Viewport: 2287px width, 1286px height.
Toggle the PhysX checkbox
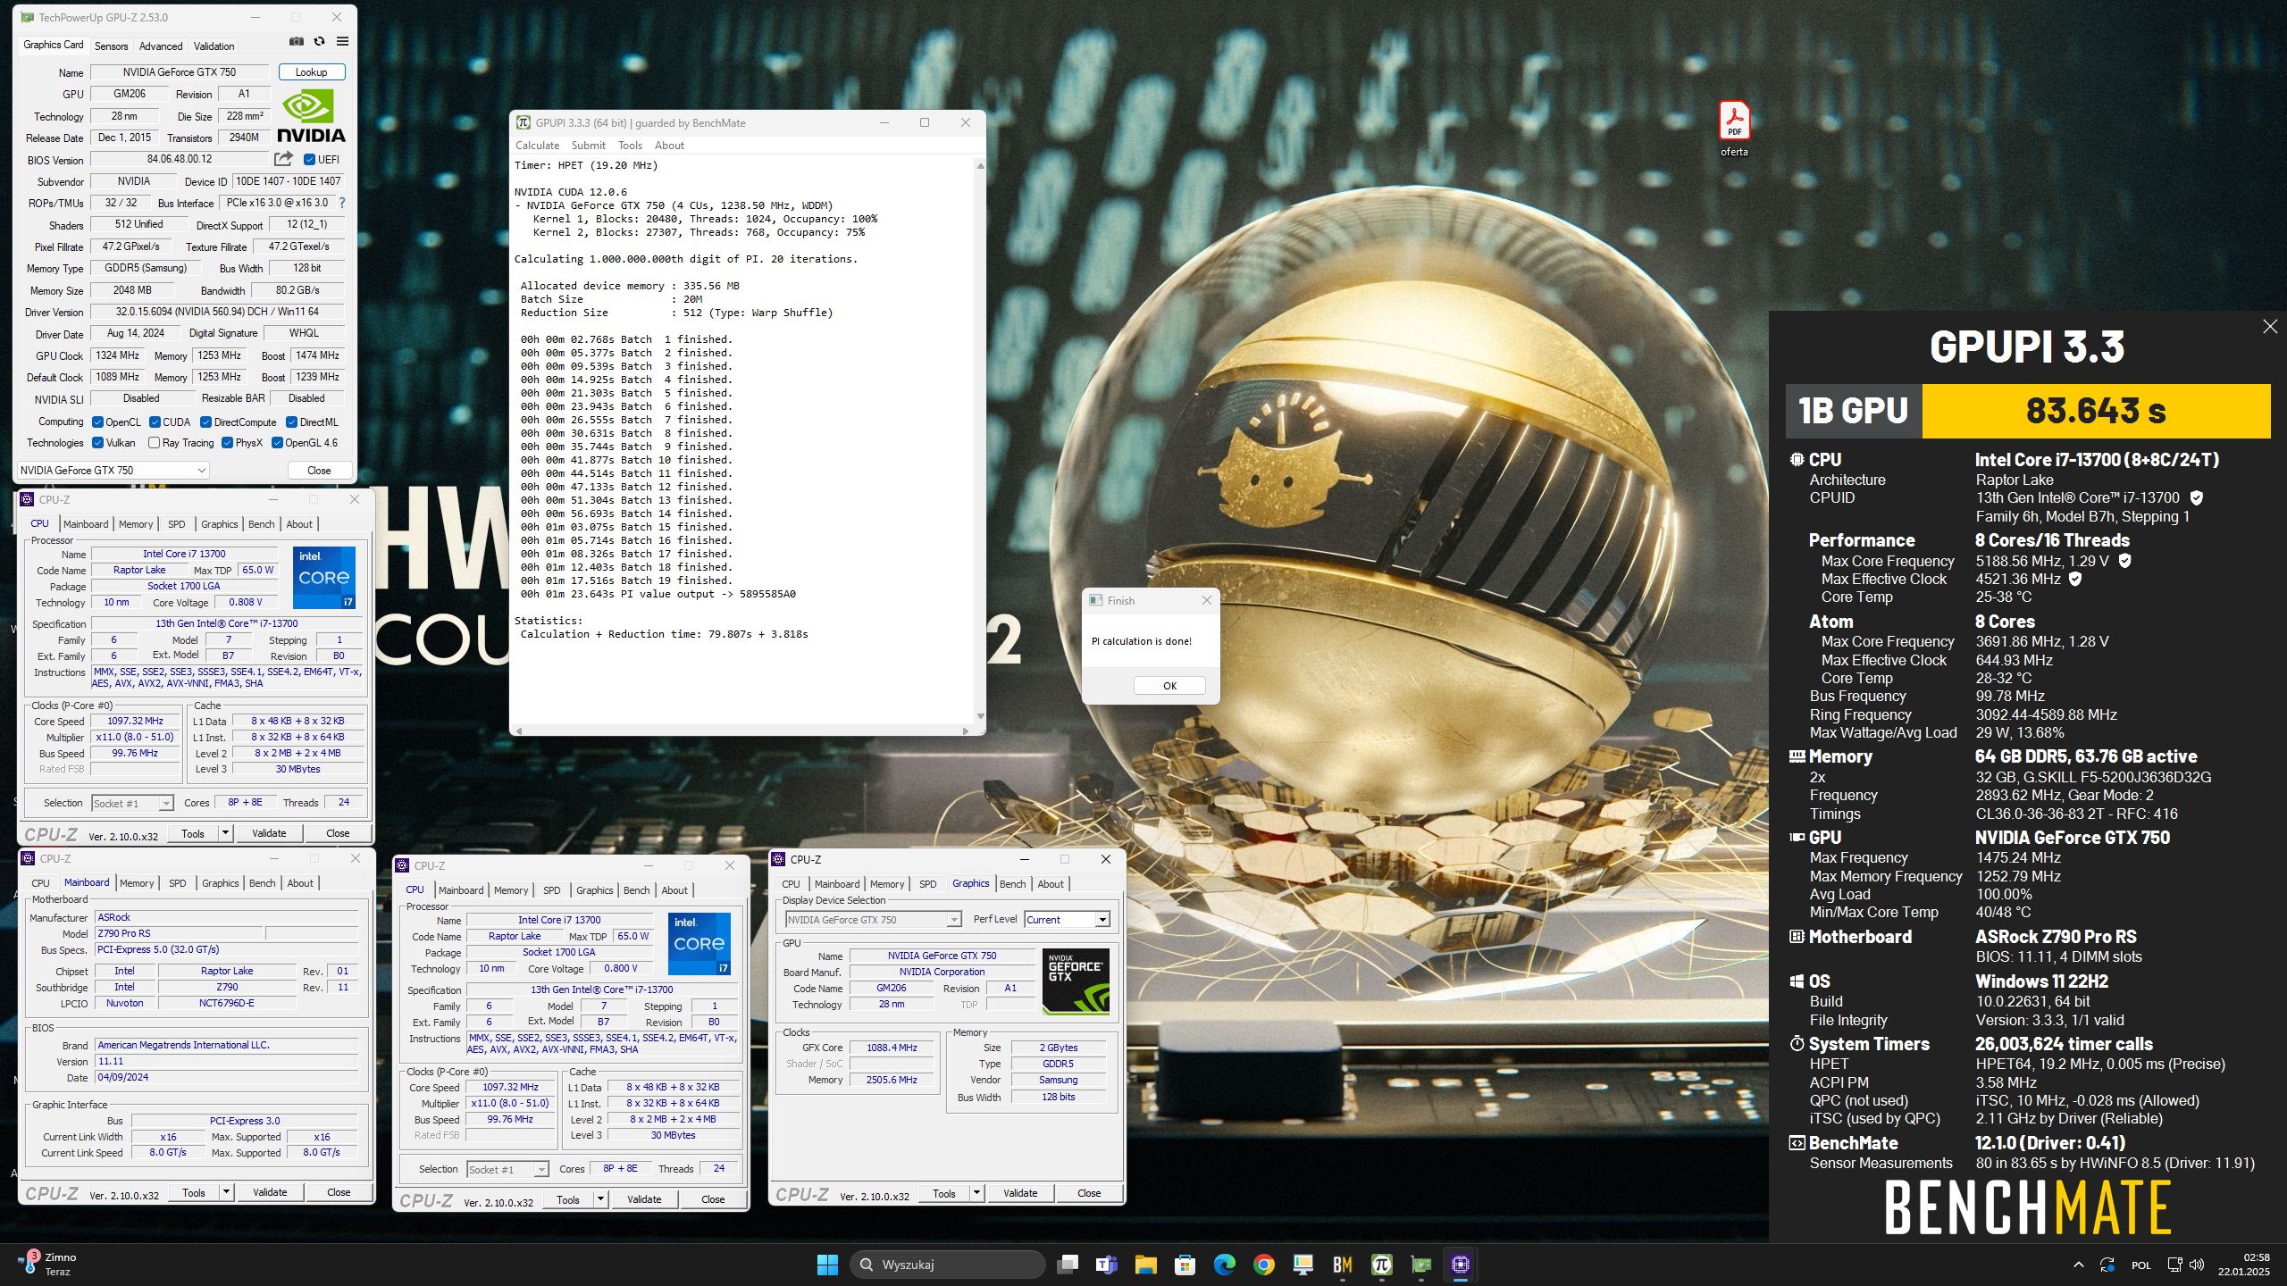227,443
